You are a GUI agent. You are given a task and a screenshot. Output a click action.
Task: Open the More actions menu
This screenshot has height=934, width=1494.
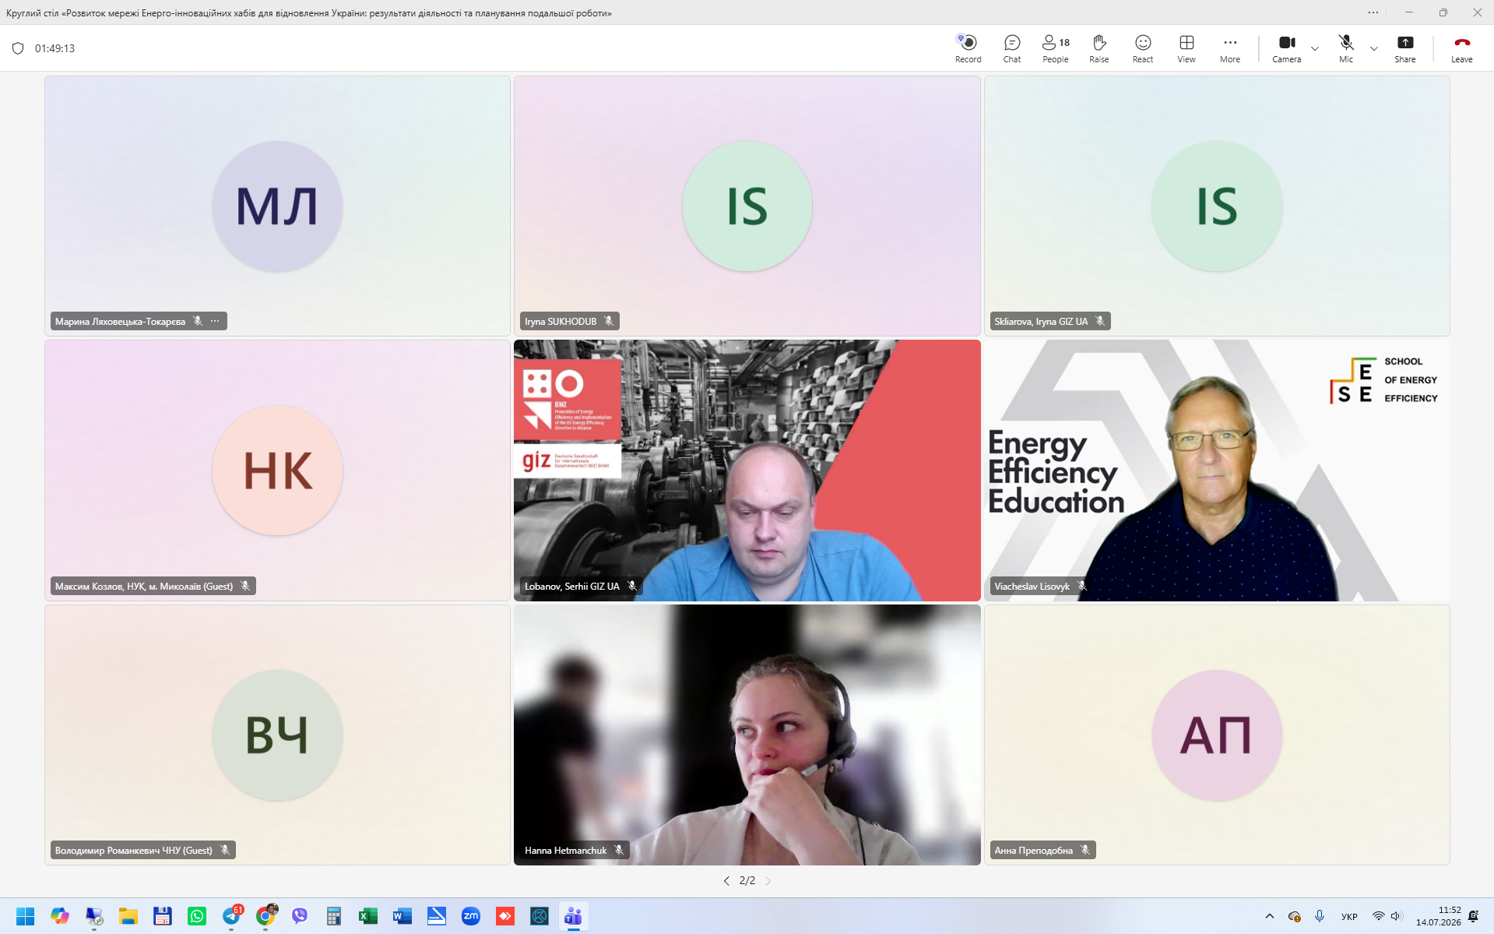click(x=1229, y=48)
